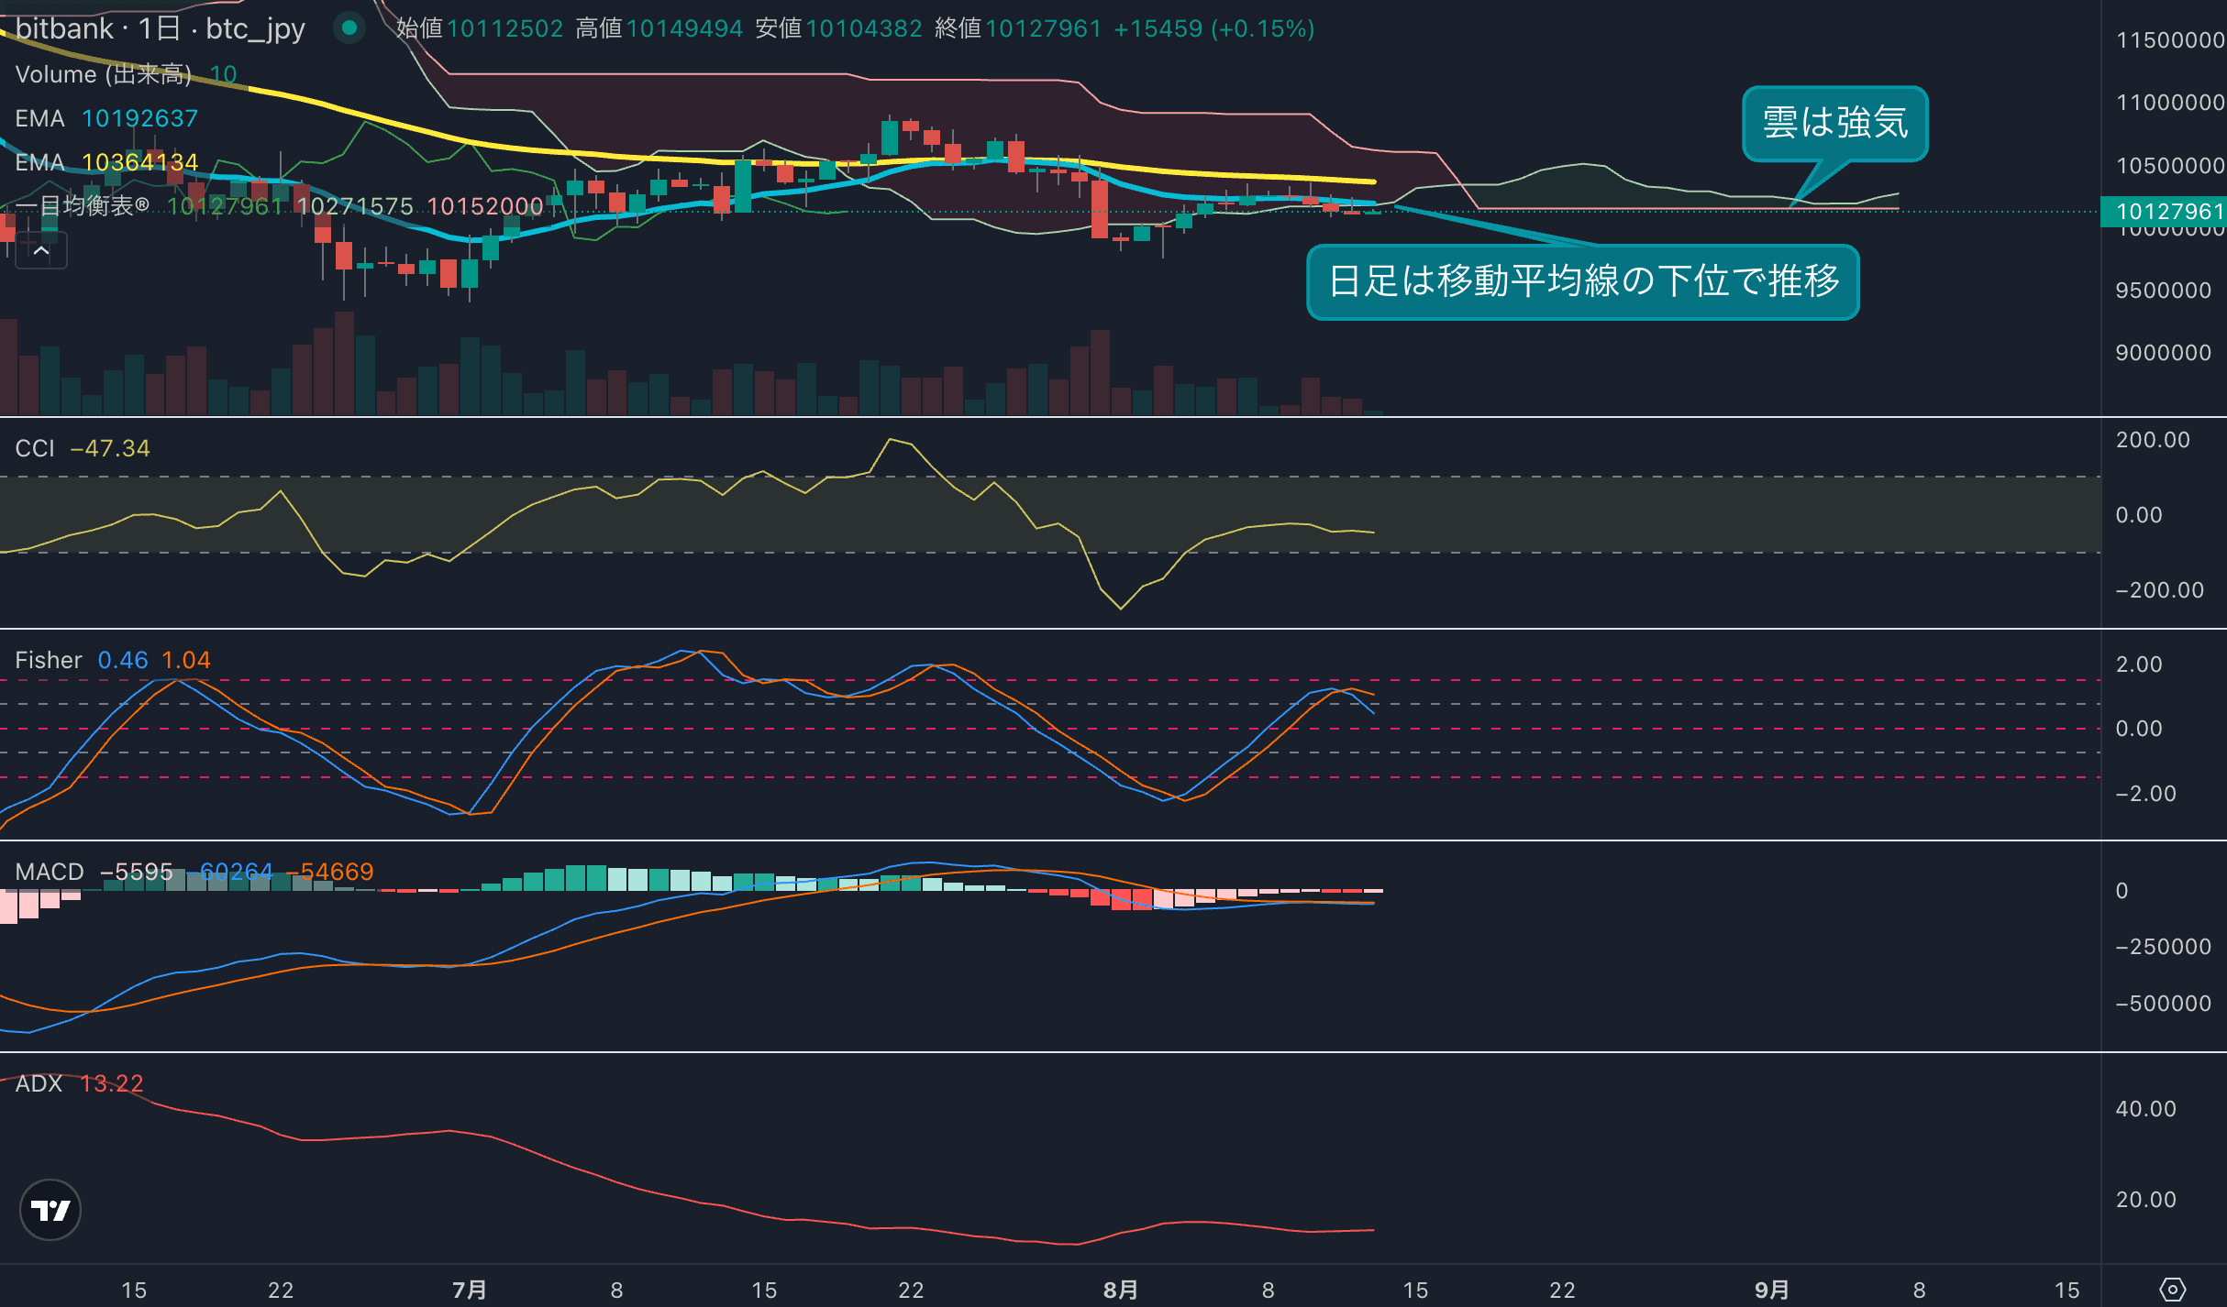Click the ADX value 13.22

tap(112, 1083)
